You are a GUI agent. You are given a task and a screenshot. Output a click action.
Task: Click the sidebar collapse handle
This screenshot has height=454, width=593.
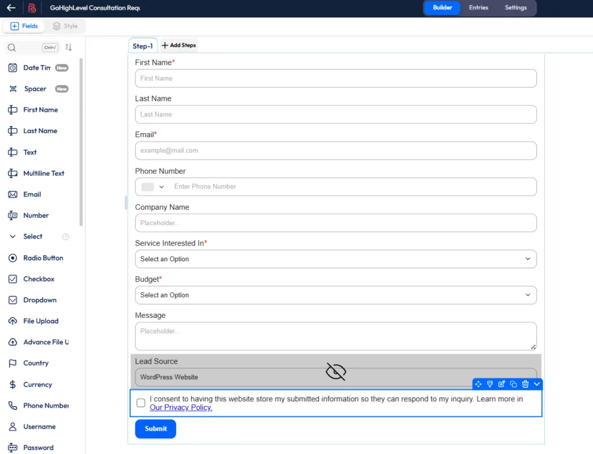[x=126, y=203]
